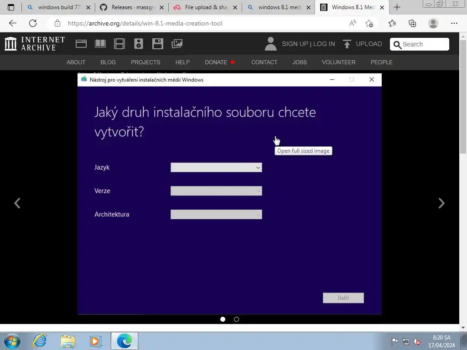Open the Web (Wayback) media icon
467x350 pixels.
81,44
